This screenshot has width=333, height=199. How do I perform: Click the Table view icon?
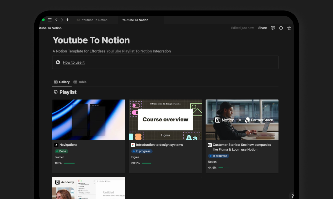75,82
